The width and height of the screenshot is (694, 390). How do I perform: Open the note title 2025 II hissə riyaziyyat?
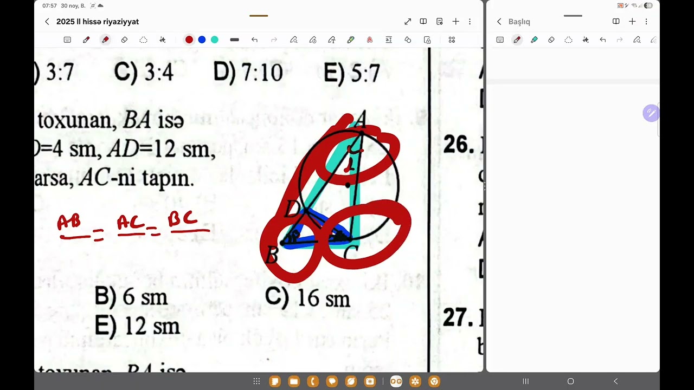pyautogui.click(x=98, y=22)
